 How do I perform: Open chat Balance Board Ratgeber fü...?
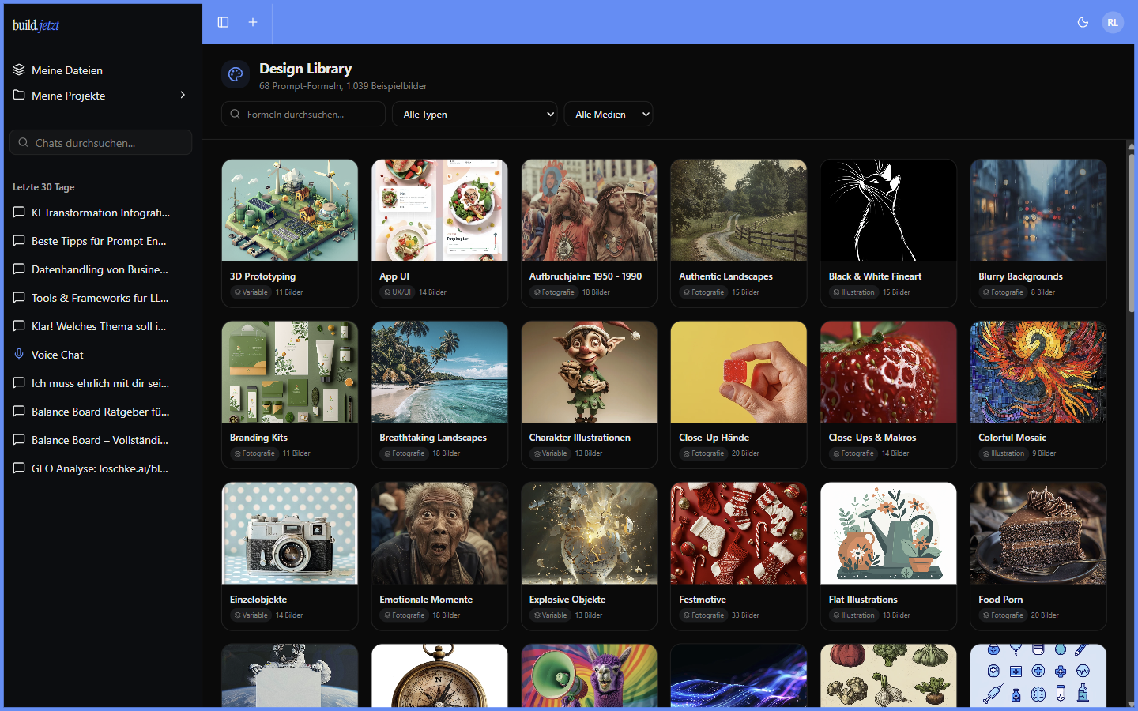coord(101,412)
